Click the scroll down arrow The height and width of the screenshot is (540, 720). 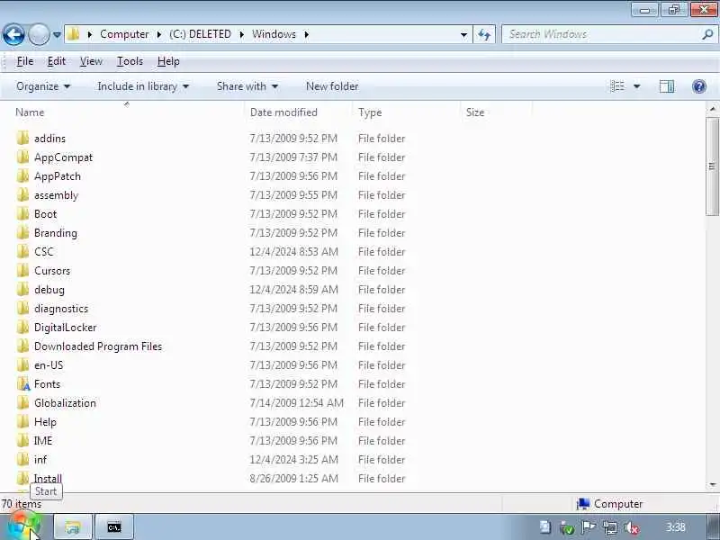coord(712,484)
